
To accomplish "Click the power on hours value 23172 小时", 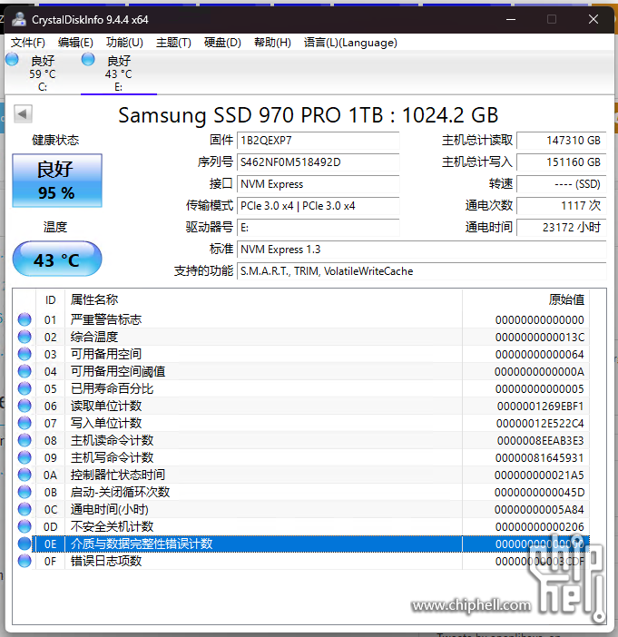I will coord(562,228).
